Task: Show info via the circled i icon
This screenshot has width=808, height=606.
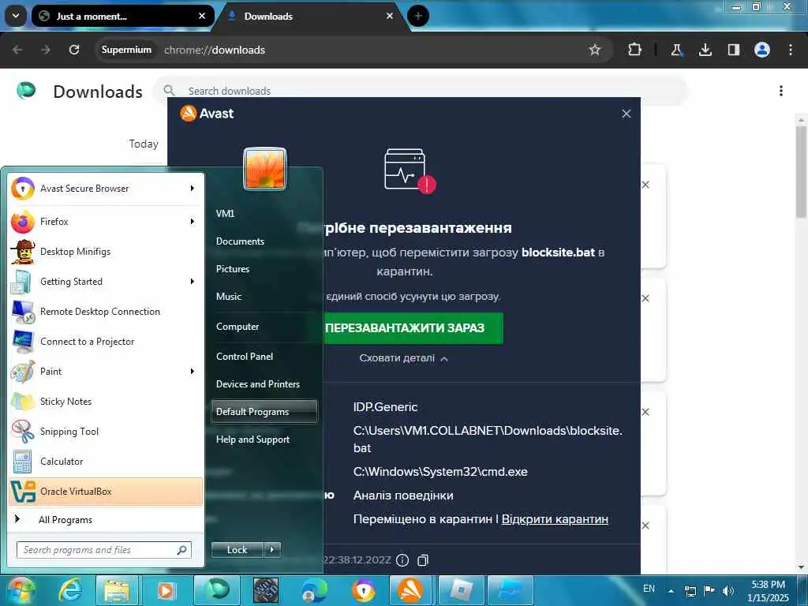Action: [x=402, y=560]
